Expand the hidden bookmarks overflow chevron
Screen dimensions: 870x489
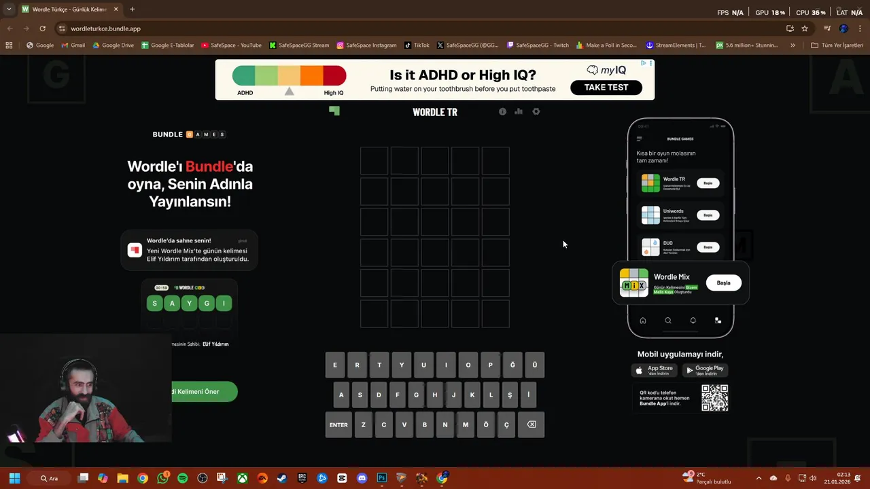click(x=793, y=45)
